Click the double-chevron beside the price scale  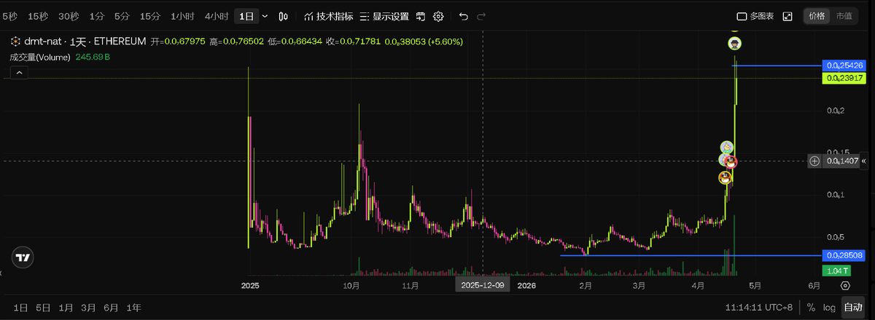tap(863, 161)
